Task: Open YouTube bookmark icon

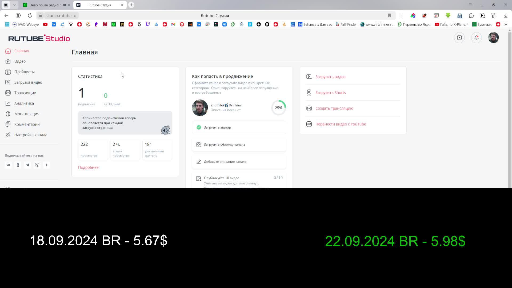Action: (45, 24)
